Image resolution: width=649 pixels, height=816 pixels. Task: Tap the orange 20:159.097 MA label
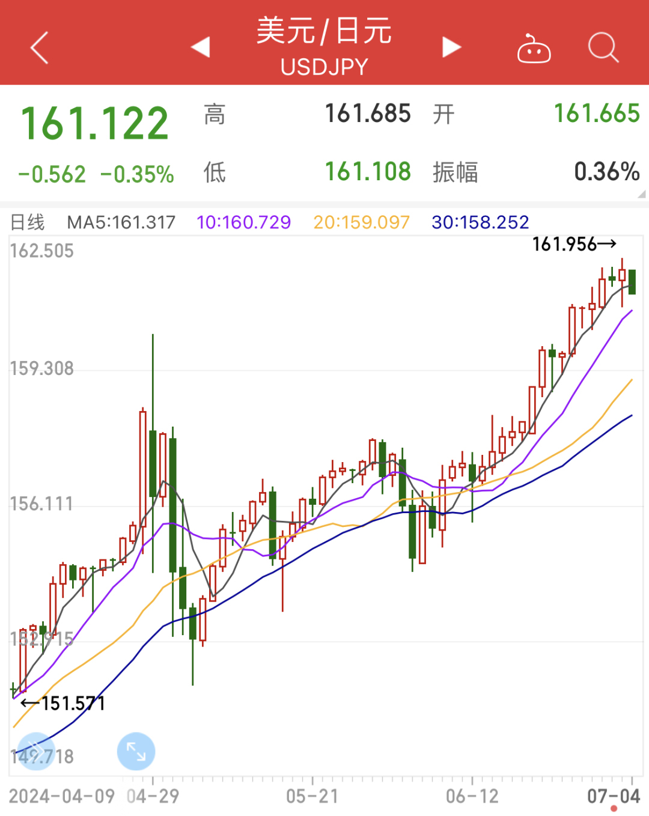[361, 222]
